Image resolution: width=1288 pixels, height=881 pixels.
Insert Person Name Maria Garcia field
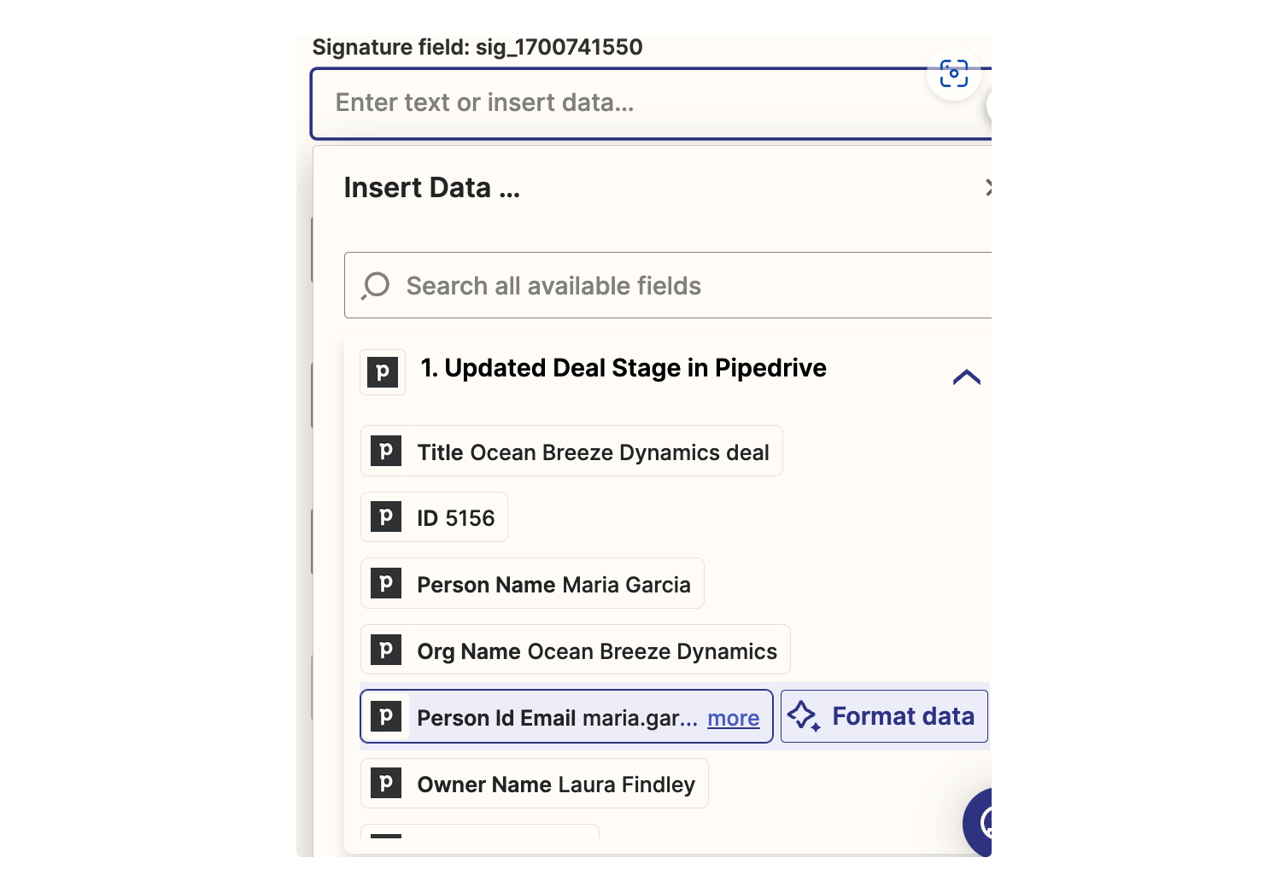click(532, 584)
